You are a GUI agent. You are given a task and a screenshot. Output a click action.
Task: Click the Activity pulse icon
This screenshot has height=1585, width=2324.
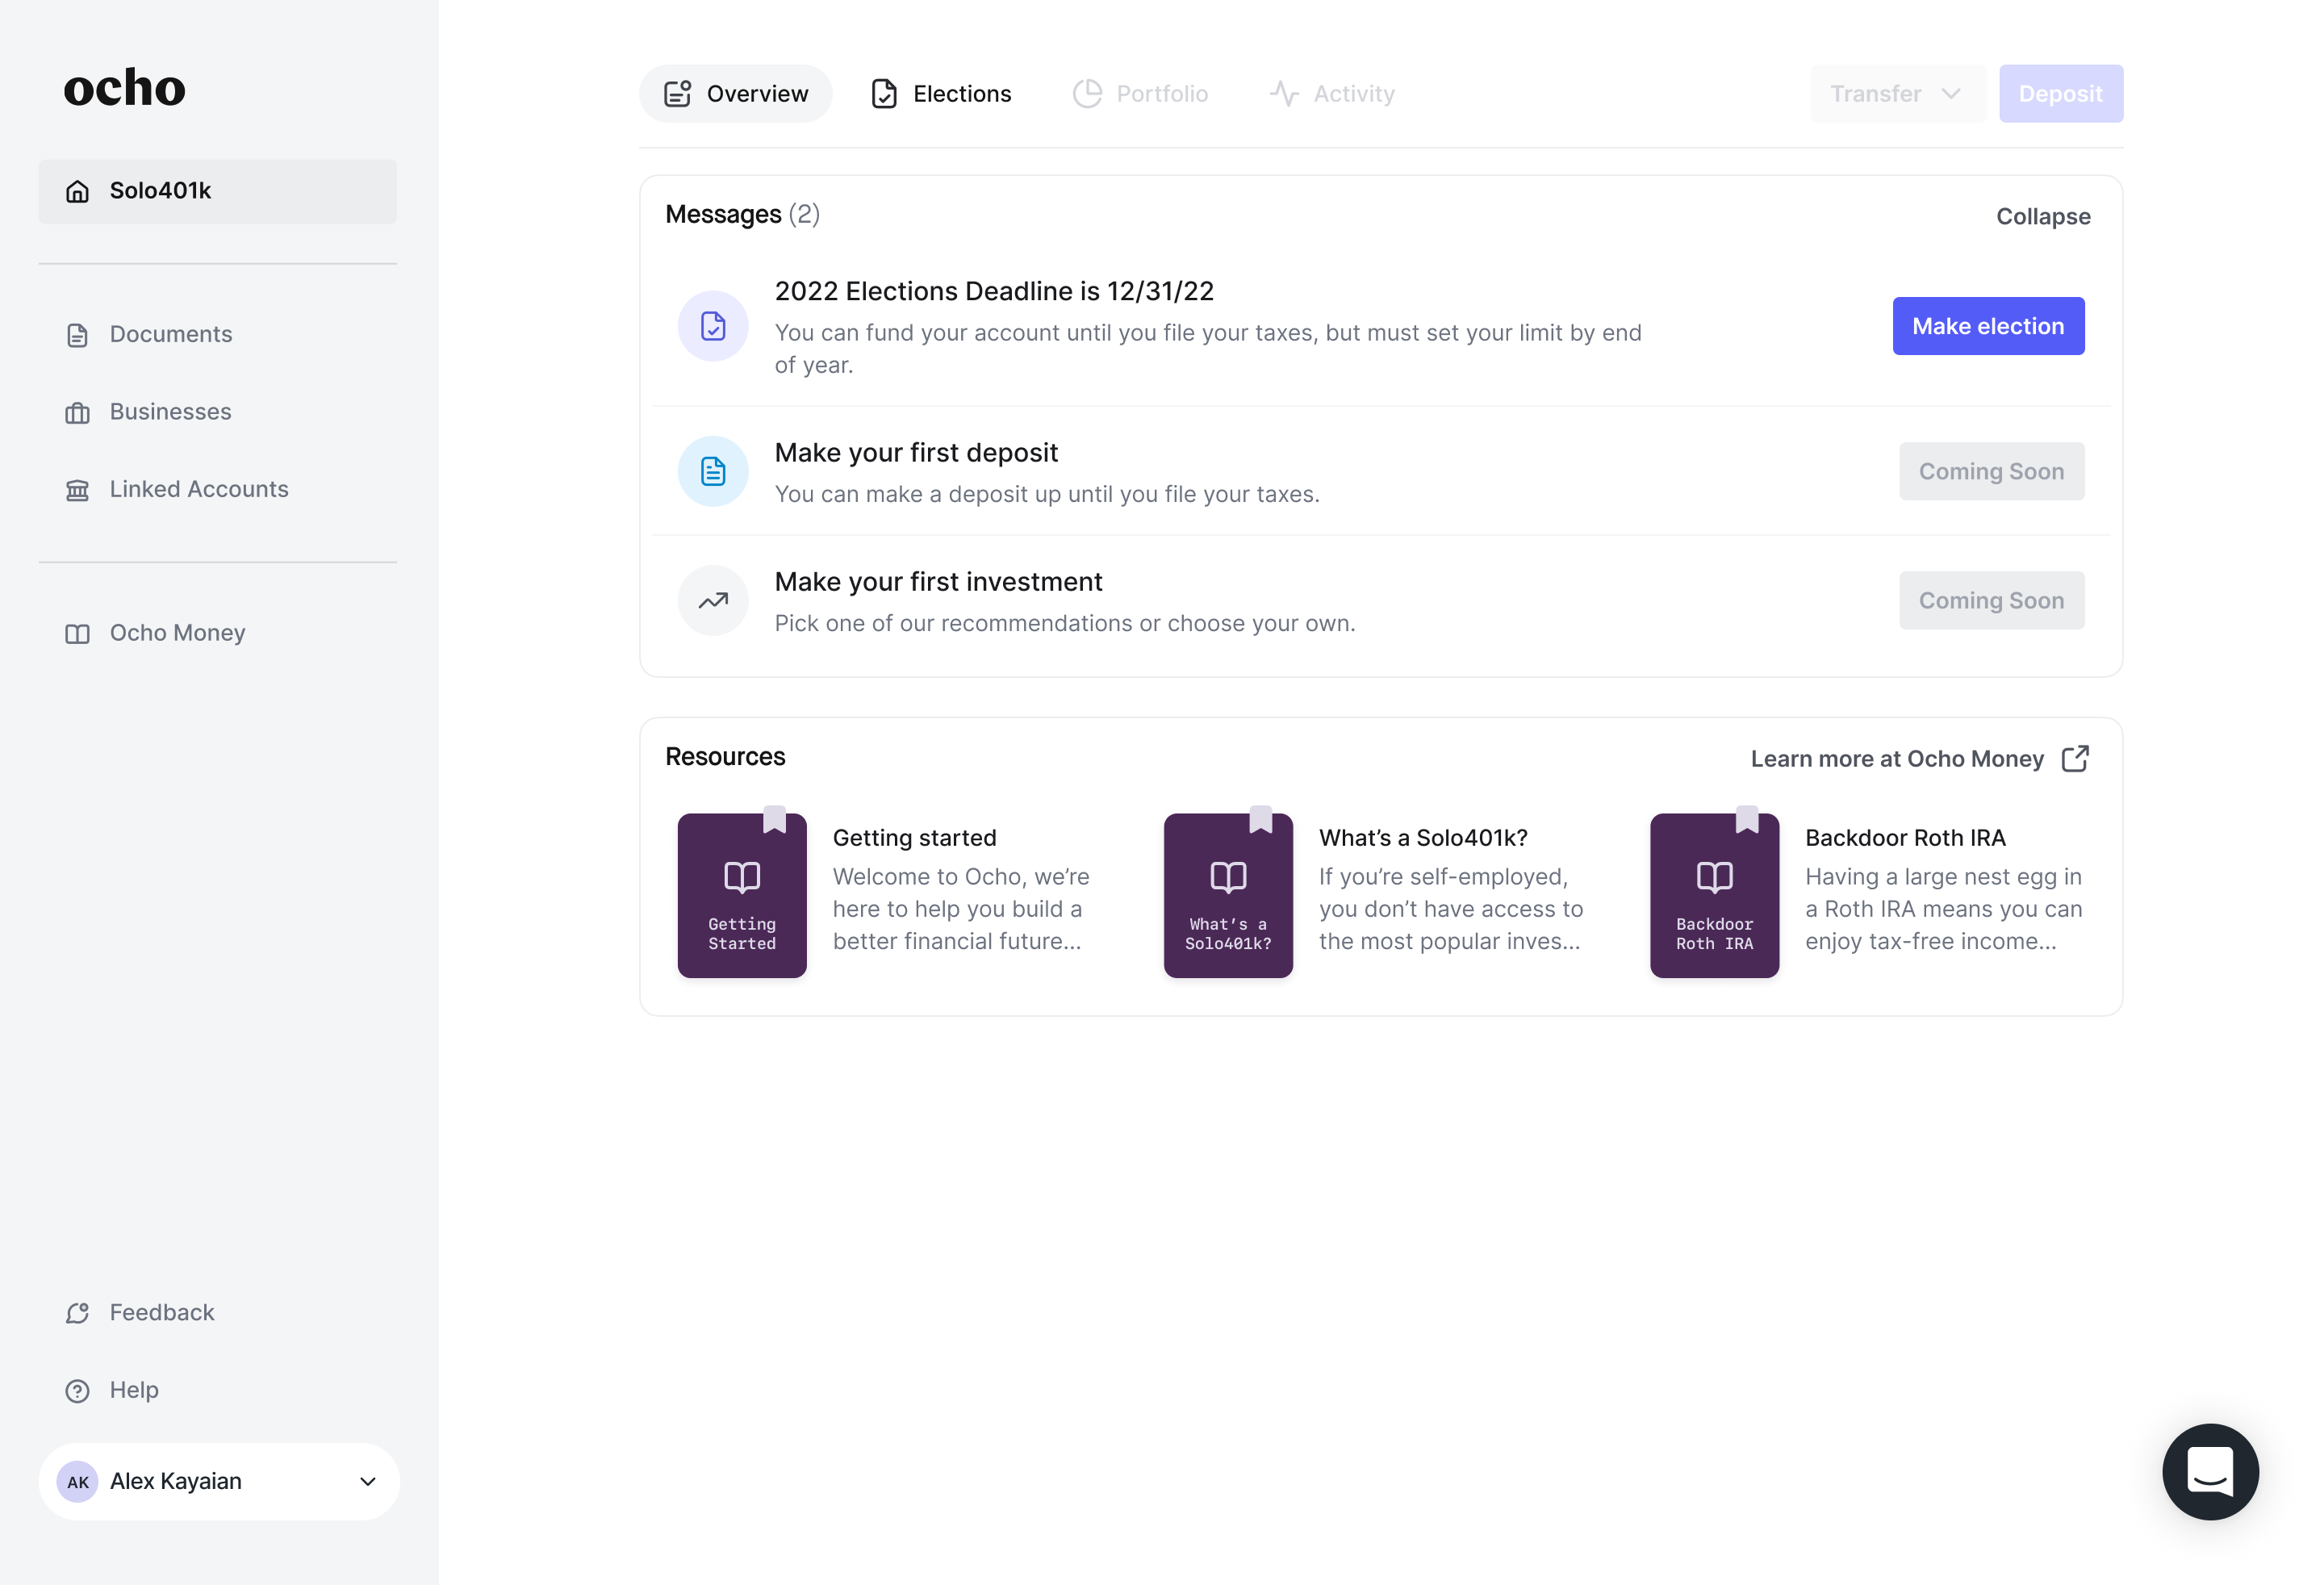1284,94
